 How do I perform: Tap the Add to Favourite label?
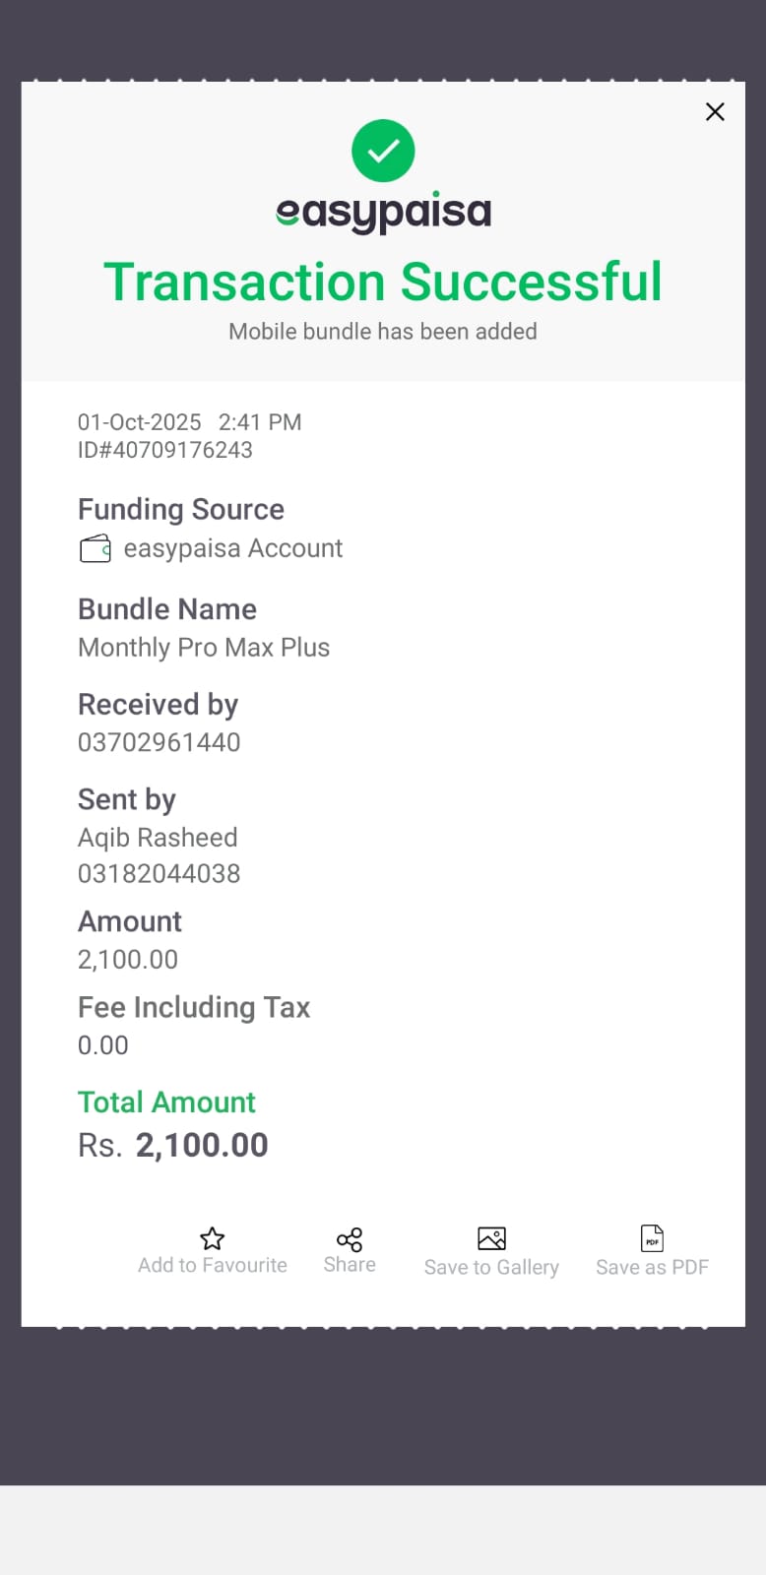pos(213,1266)
